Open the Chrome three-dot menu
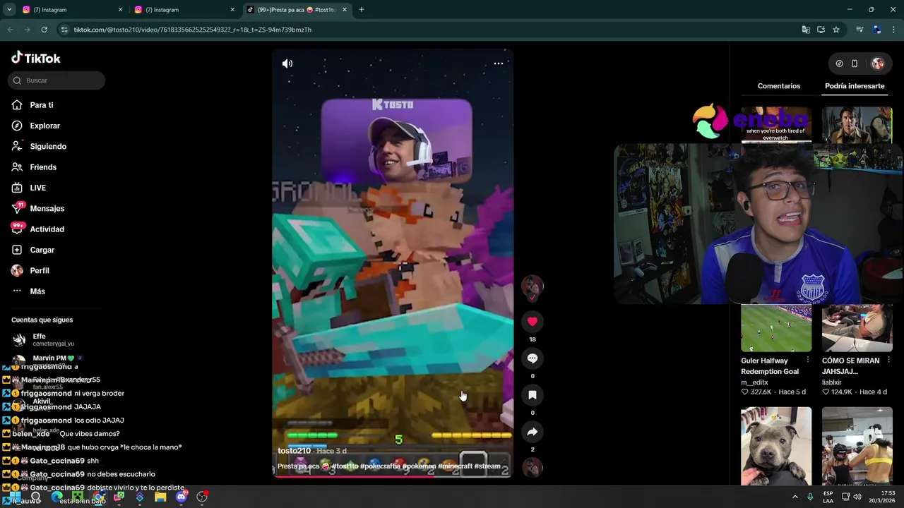The image size is (904, 508). coord(894,30)
